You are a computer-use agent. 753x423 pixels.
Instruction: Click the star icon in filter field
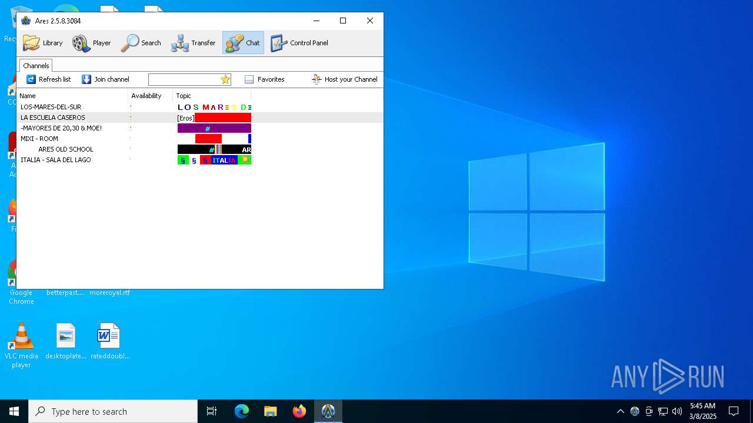pos(225,79)
